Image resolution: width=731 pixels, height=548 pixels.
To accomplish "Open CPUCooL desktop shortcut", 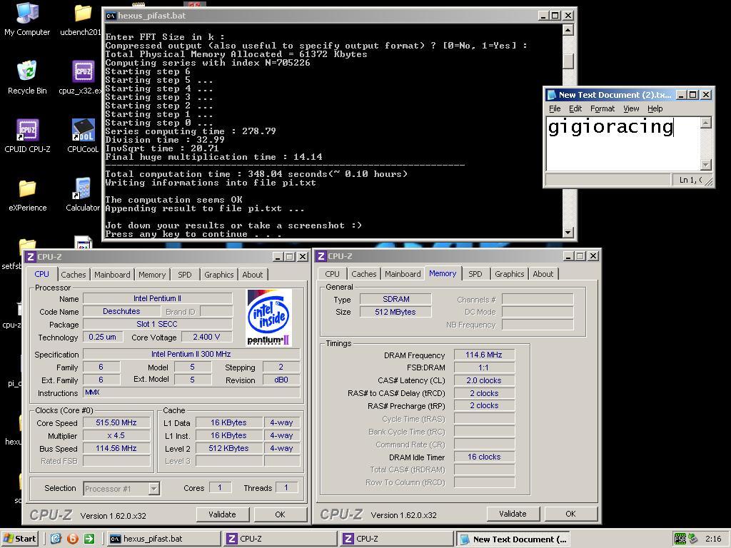I will pos(83,136).
